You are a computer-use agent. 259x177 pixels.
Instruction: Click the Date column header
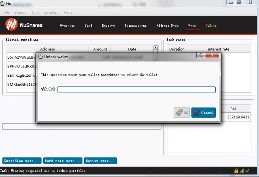[x=132, y=49]
